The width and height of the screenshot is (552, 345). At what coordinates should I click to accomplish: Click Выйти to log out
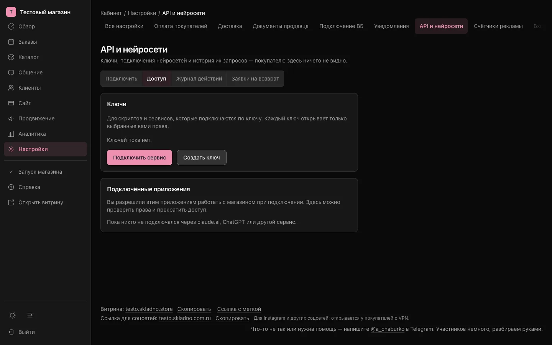[x=26, y=332]
